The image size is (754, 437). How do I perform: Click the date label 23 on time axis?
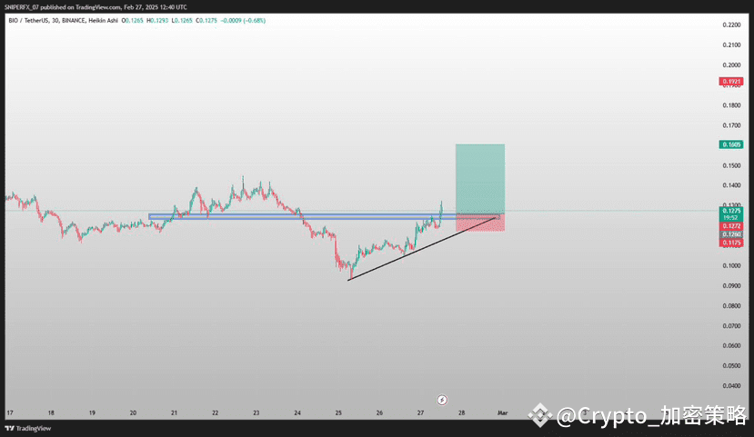[x=256, y=413]
